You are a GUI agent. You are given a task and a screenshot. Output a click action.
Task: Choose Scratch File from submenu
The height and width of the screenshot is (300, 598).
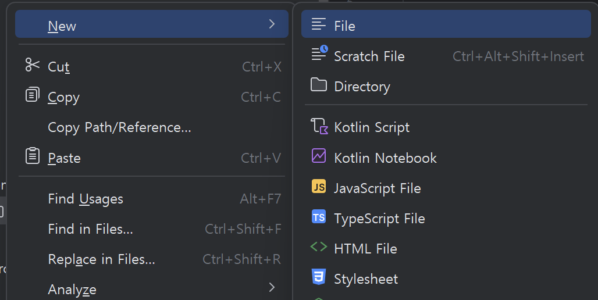coord(369,56)
